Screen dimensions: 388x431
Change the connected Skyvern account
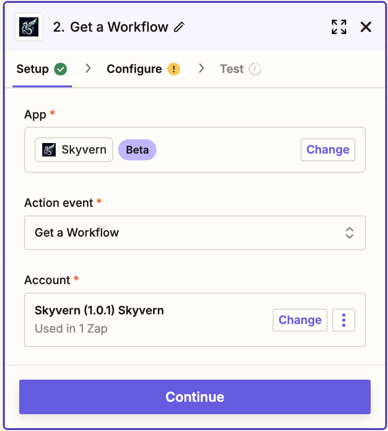300,320
